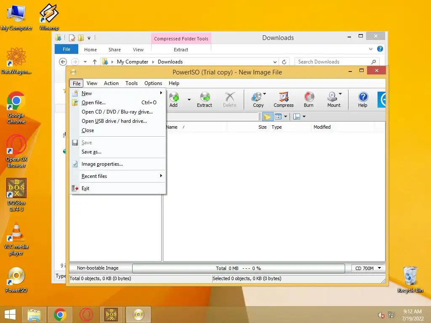
Task: Click the Non-bootable Image status label
Action: pyautogui.click(x=98, y=268)
